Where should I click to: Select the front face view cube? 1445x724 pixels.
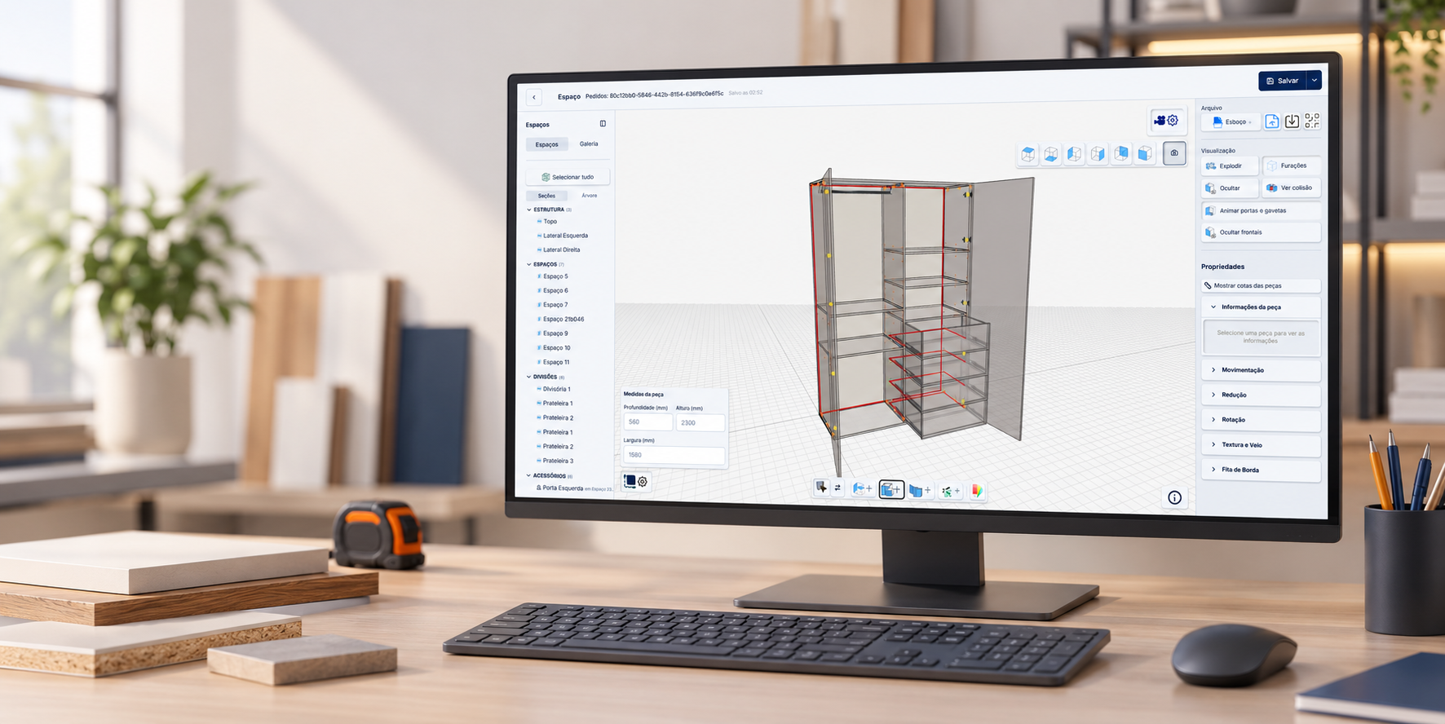pyautogui.click(x=1146, y=153)
